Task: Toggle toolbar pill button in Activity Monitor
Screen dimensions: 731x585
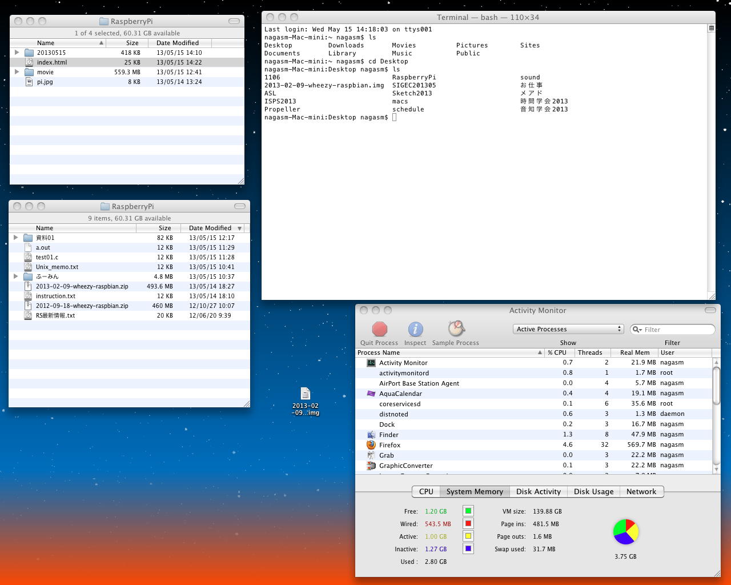Action: point(710,310)
